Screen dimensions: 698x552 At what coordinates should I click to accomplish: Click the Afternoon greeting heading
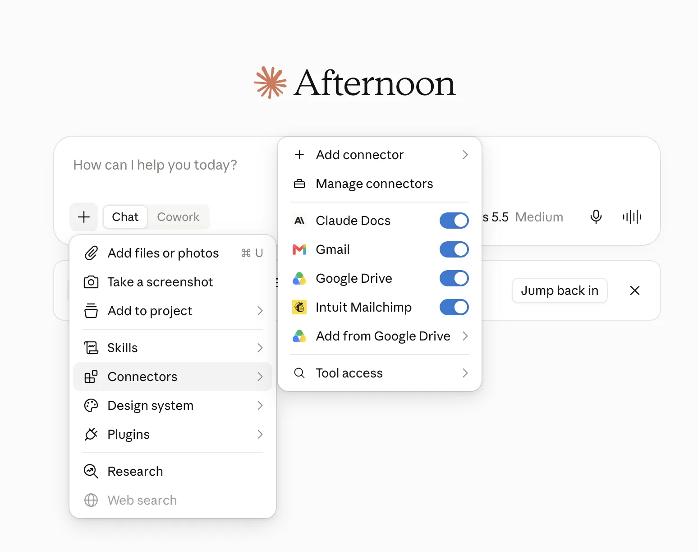point(375,83)
